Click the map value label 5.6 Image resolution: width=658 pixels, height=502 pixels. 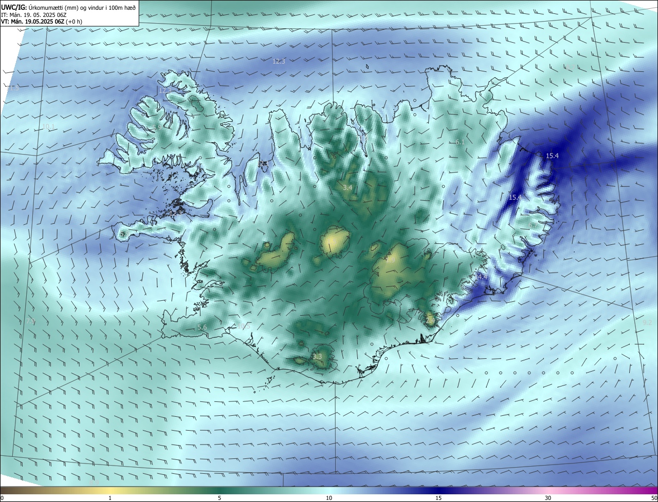point(202,327)
